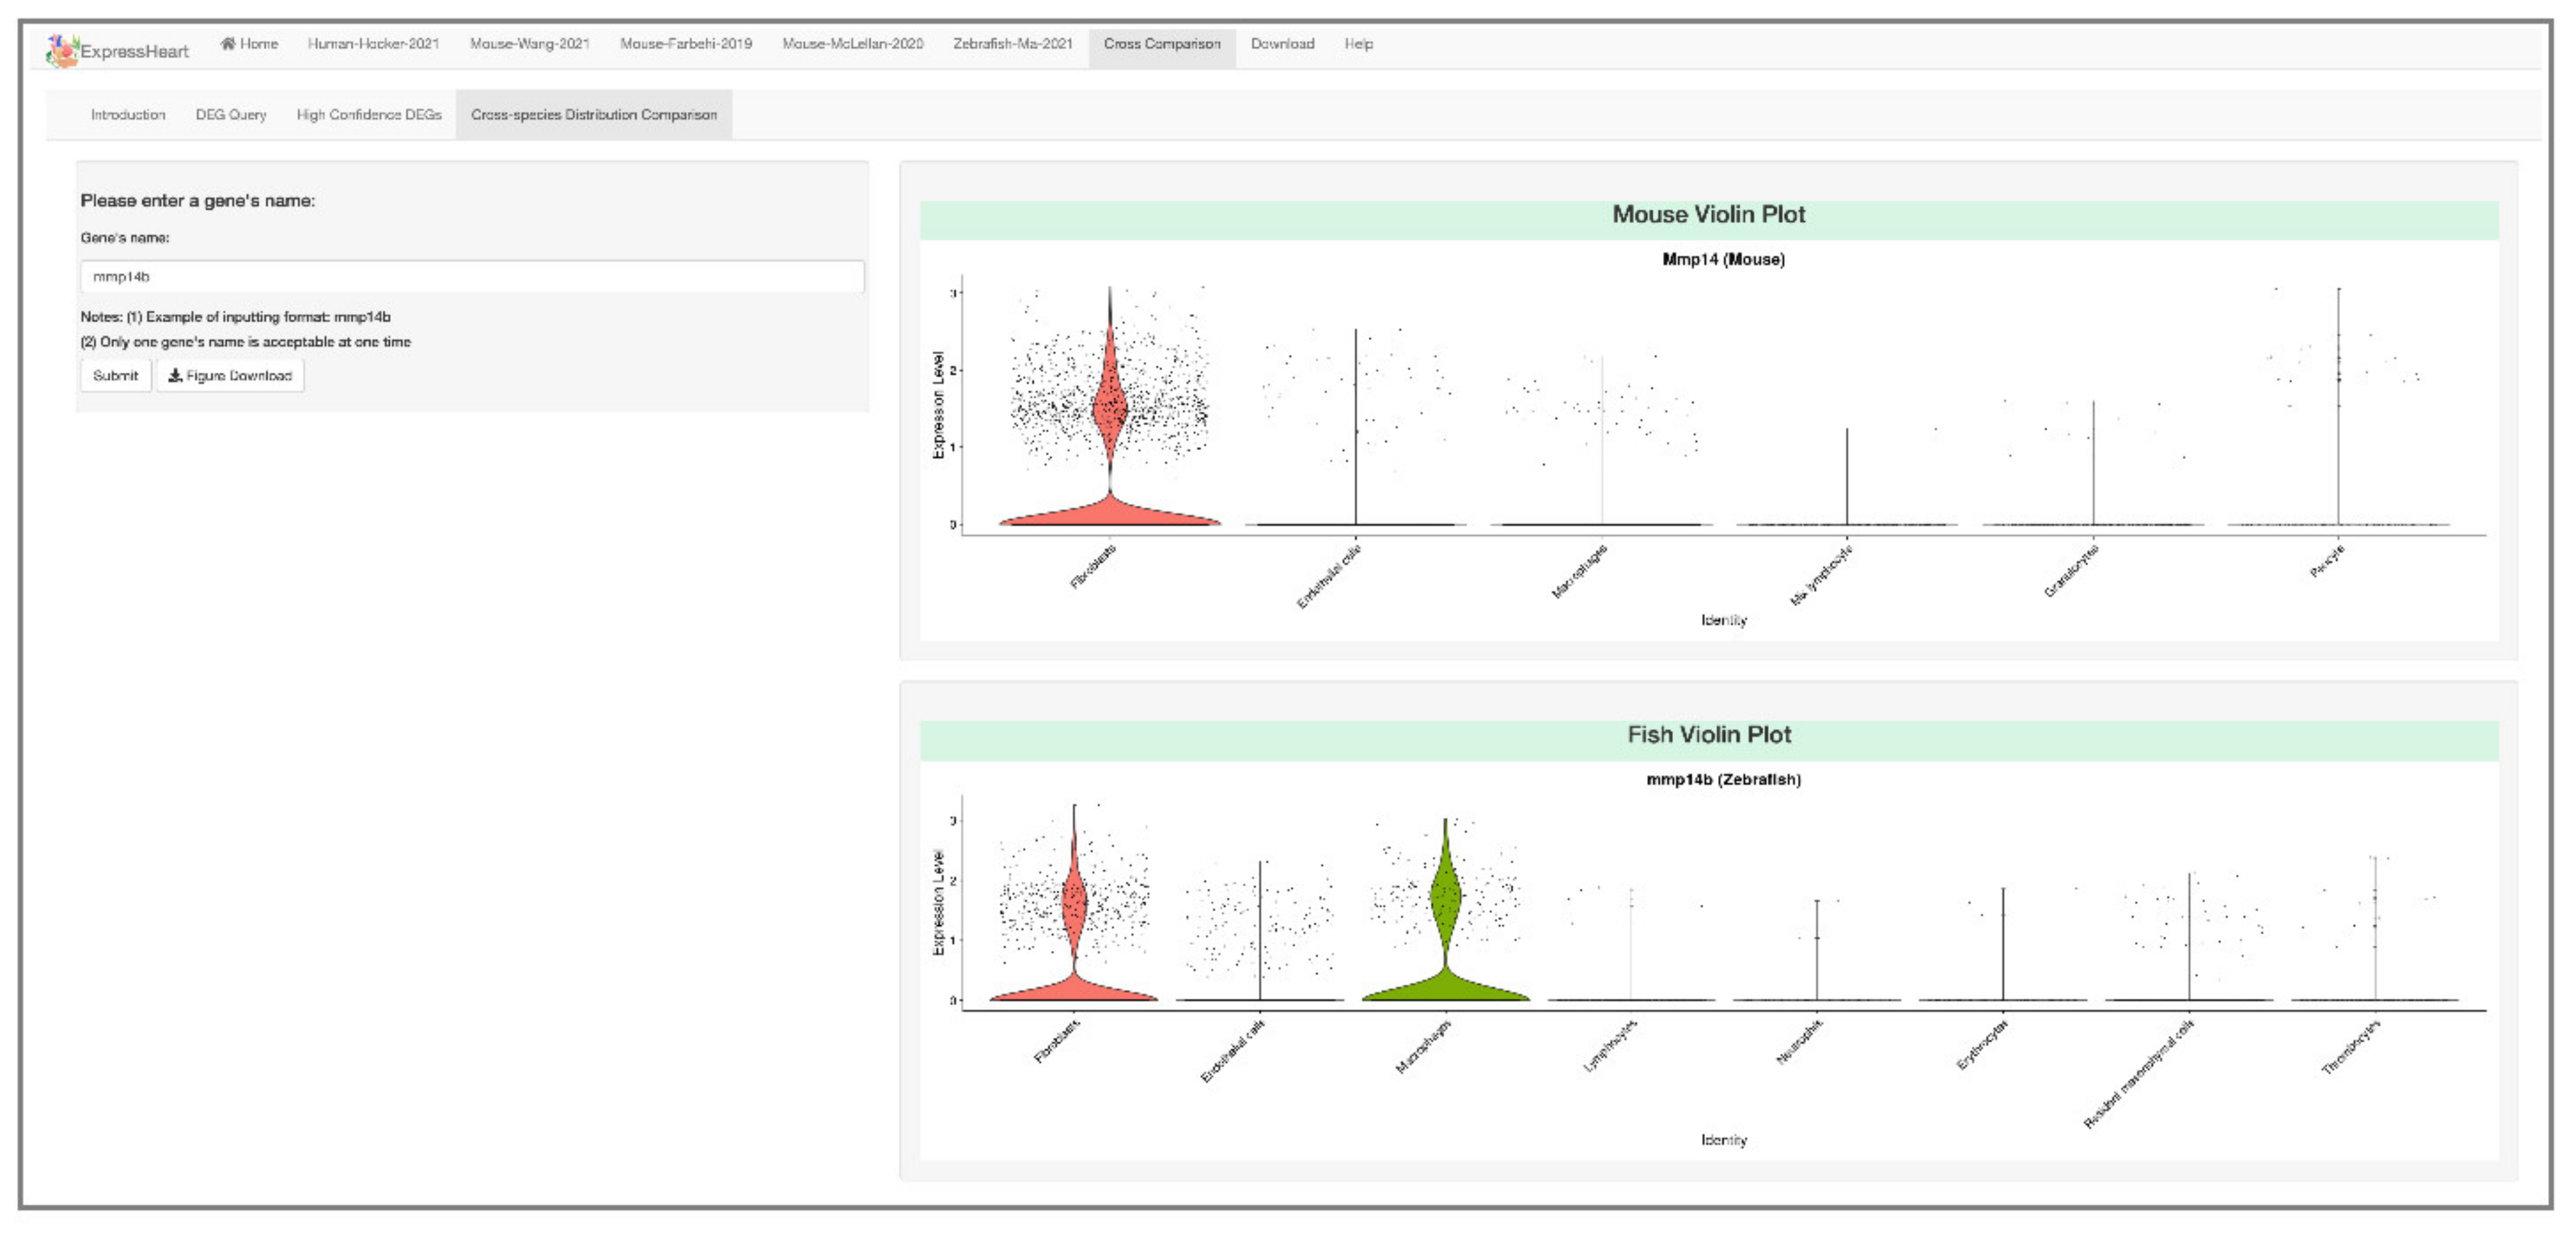Open the Zebrafish-Ma-2021 menu

pos(1012,44)
